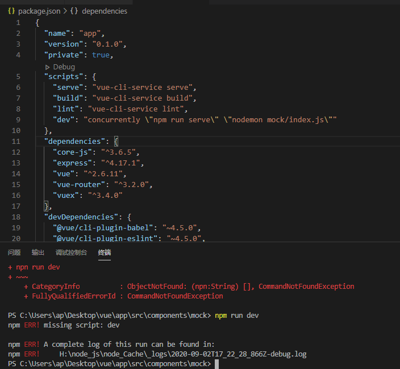Click the CategoryInfo error line in terminal
This screenshot has width=400, height=369.
189,287
